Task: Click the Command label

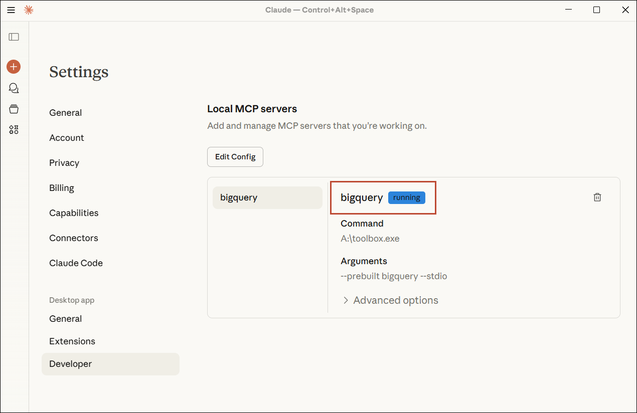Action: coord(362,224)
